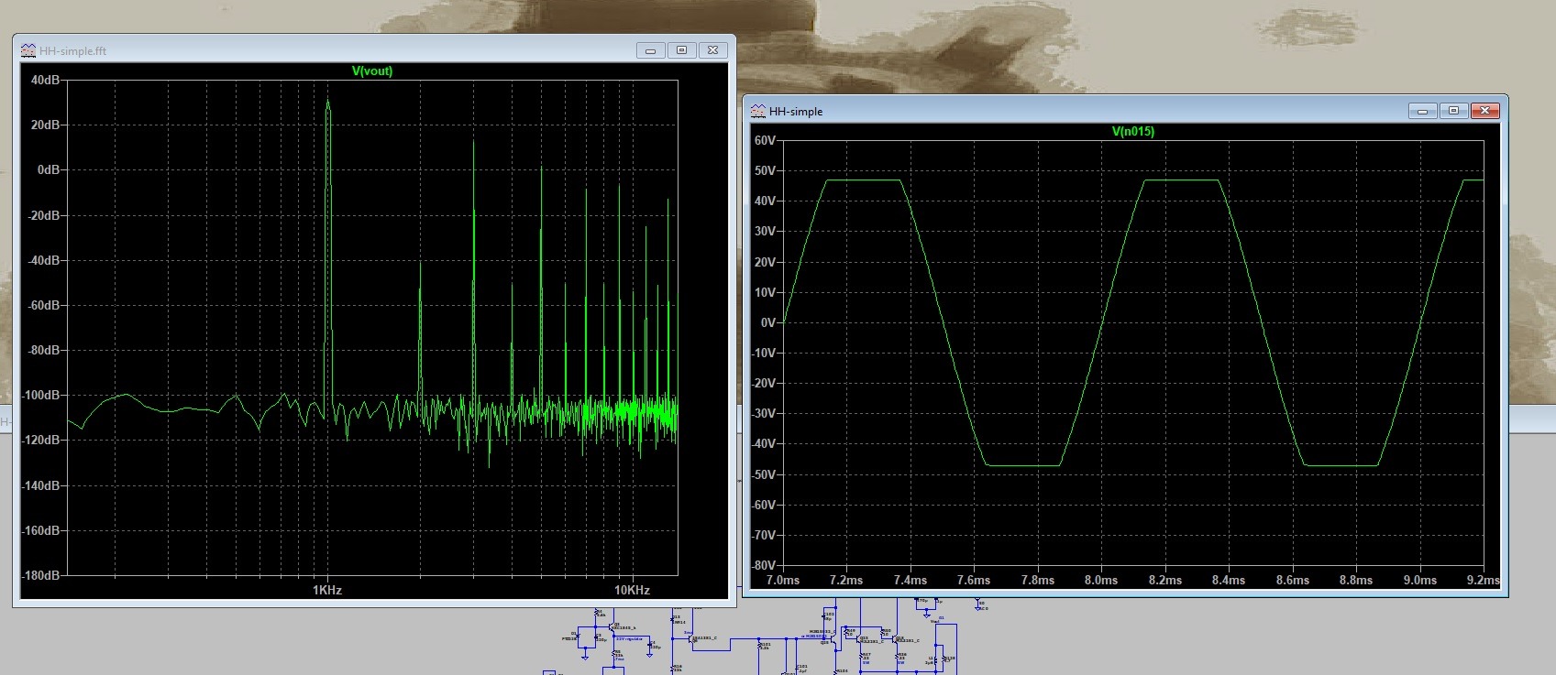
Task: Click the 8.8ms label on waveform time axis
Action: coord(1355,580)
